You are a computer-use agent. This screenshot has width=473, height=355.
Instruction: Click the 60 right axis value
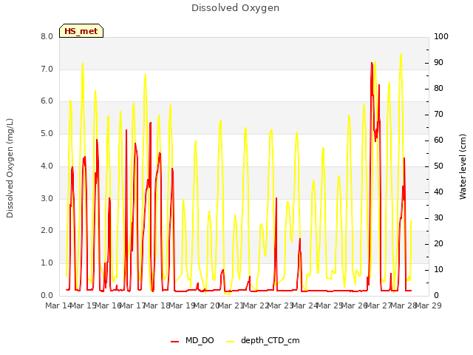coord(438,140)
